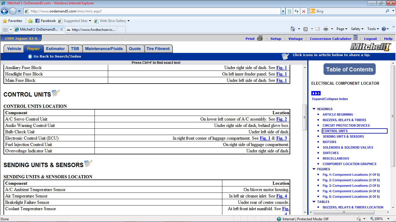Expand the Web Slice Gallery dropdown
Viewport: 396px width, 222px height.
pos(128,21)
